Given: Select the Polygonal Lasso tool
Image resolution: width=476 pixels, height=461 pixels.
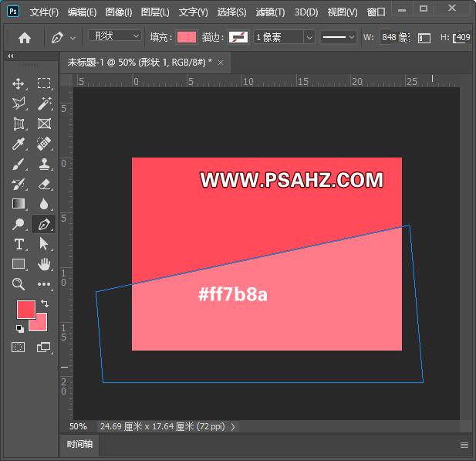Looking at the screenshot, I should pos(19,103).
